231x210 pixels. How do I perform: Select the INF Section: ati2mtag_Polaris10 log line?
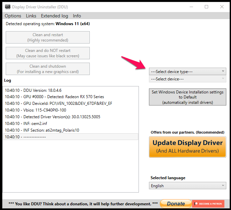click(x=71, y=130)
